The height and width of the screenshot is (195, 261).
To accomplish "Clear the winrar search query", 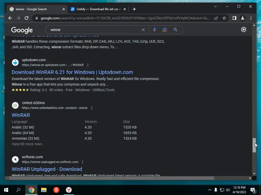I will tap(143, 30).
